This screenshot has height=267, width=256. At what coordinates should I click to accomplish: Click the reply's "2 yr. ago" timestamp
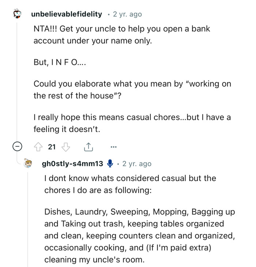[x=137, y=163]
